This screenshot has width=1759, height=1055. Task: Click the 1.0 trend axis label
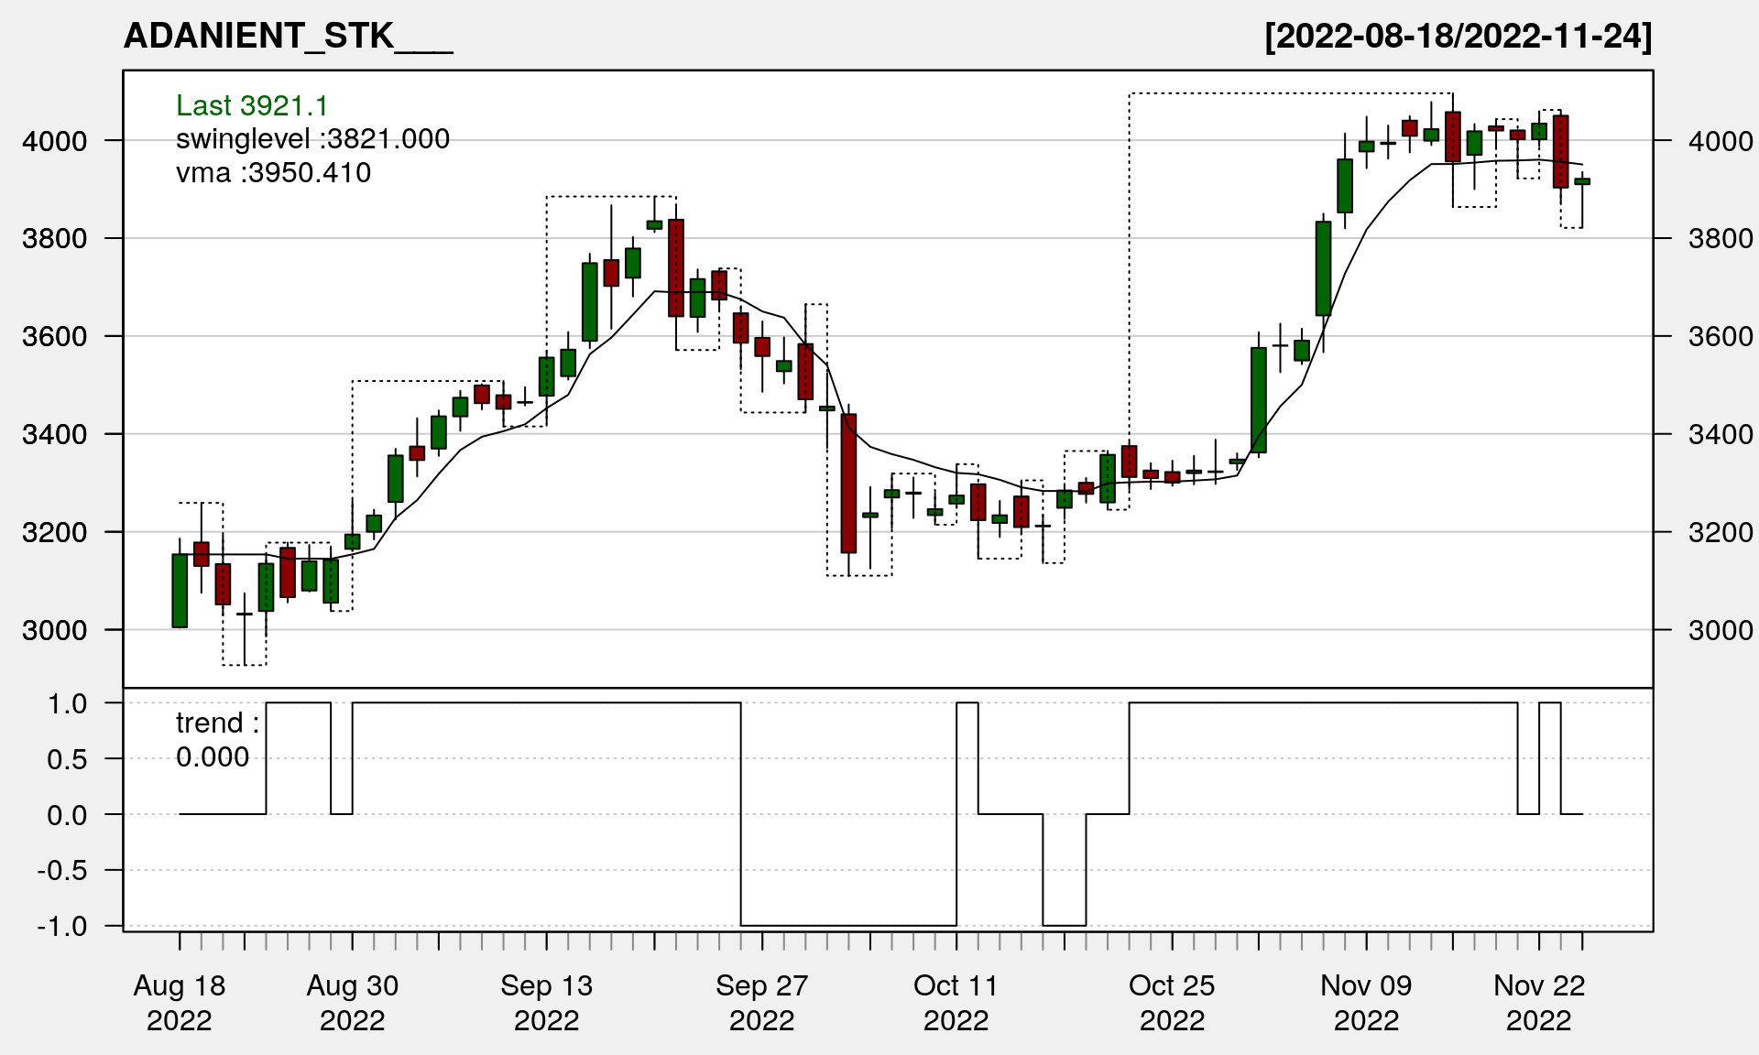(68, 704)
